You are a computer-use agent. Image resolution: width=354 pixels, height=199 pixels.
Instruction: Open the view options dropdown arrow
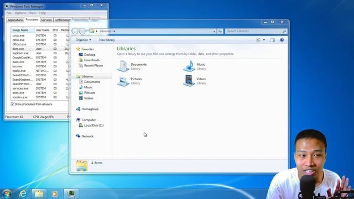coord(264,40)
